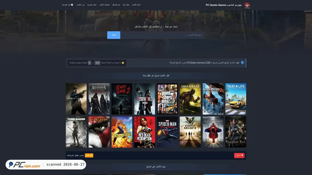Click the PC Geeks Games logo icon

click(x=247, y=5)
